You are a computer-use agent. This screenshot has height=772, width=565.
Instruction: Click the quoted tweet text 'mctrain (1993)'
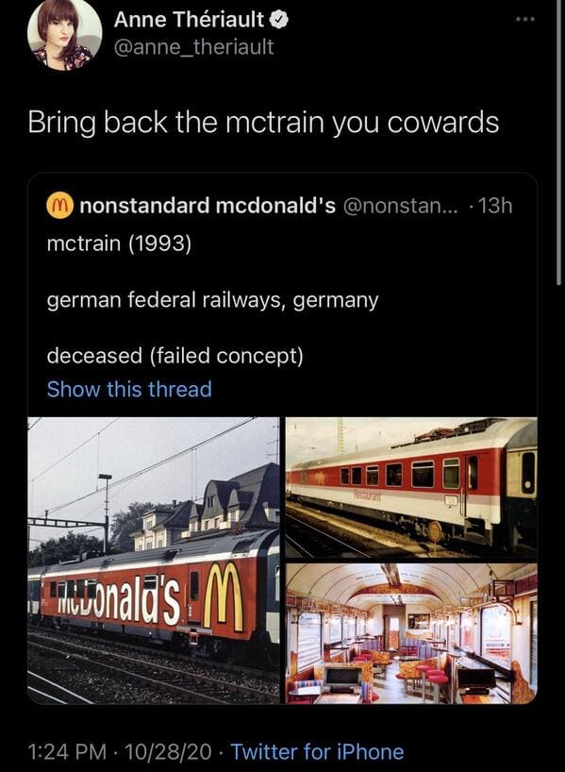[x=119, y=243]
